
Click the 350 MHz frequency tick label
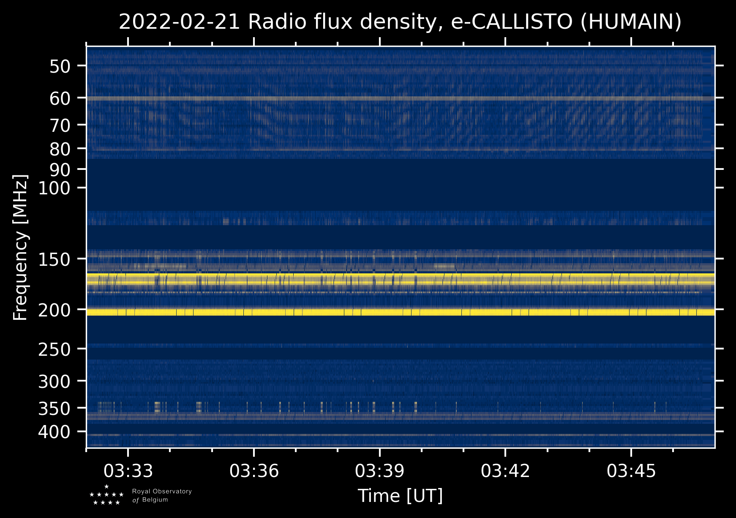coord(55,409)
